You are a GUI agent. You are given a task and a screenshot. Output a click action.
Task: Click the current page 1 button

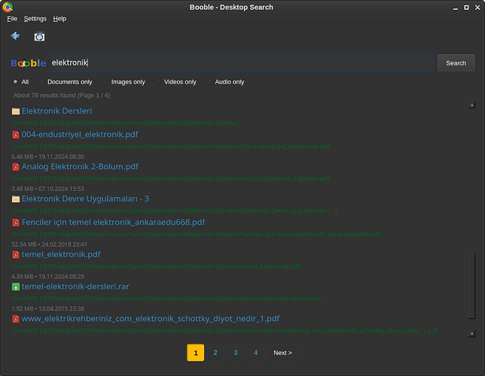point(196,353)
